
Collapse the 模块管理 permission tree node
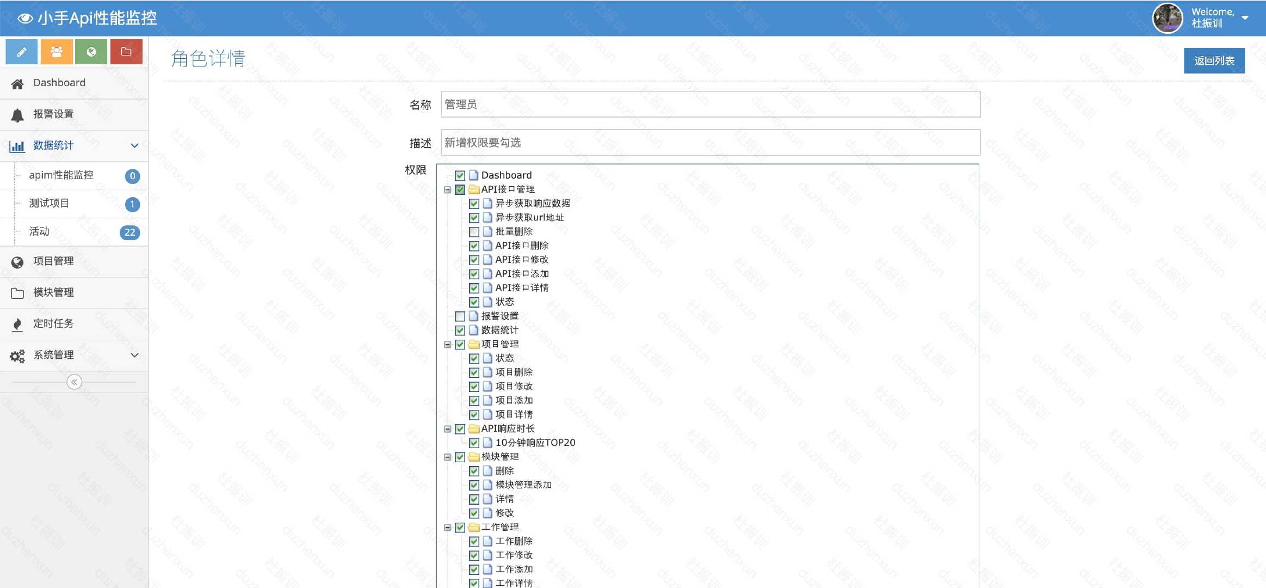coord(447,457)
